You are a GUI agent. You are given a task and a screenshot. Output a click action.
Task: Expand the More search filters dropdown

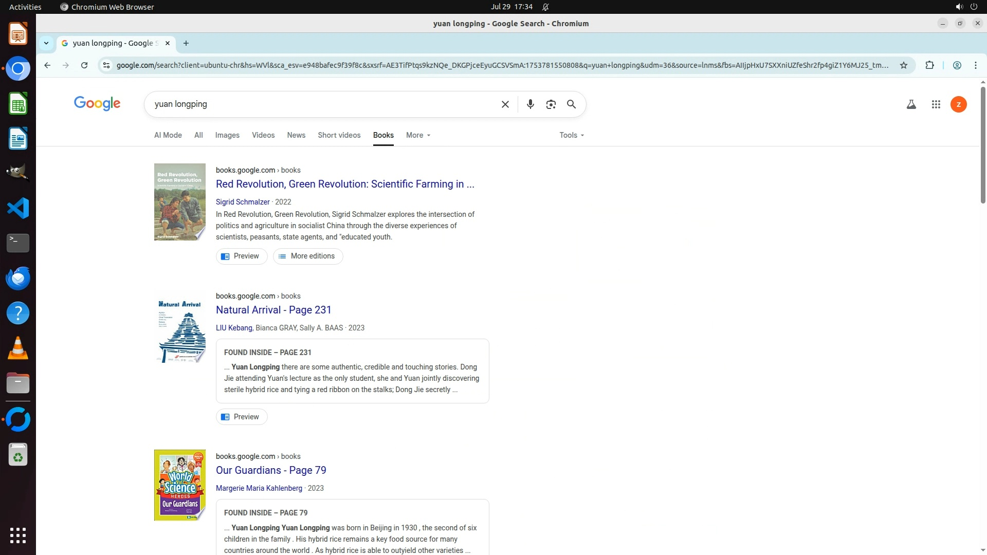tap(418, 135)
